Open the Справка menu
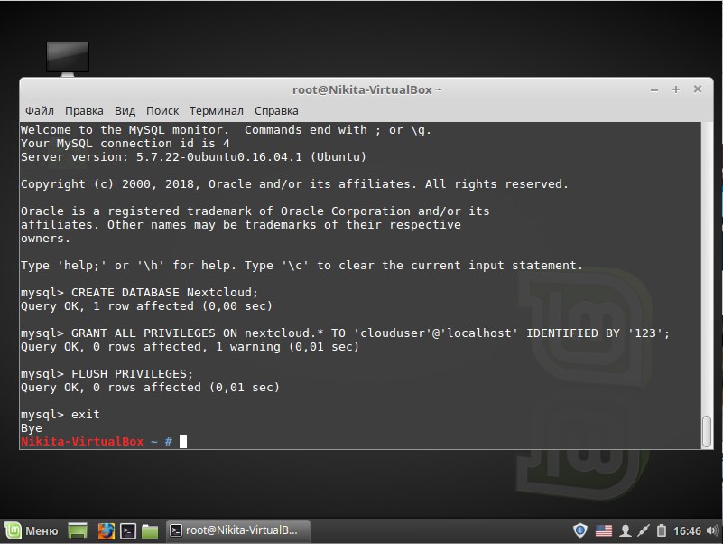723x544 pixels. [276, 111]
